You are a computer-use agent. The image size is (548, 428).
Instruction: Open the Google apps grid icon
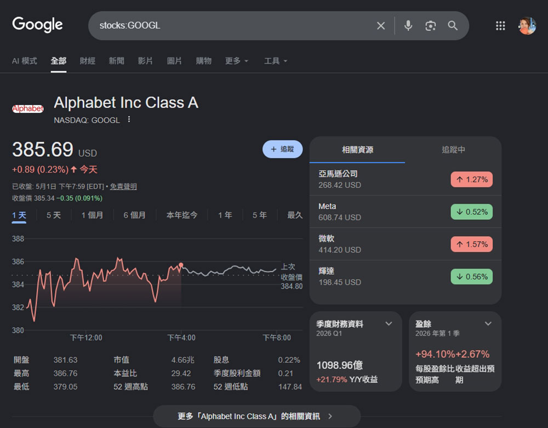pyautogui.click(x=500, y=26)
